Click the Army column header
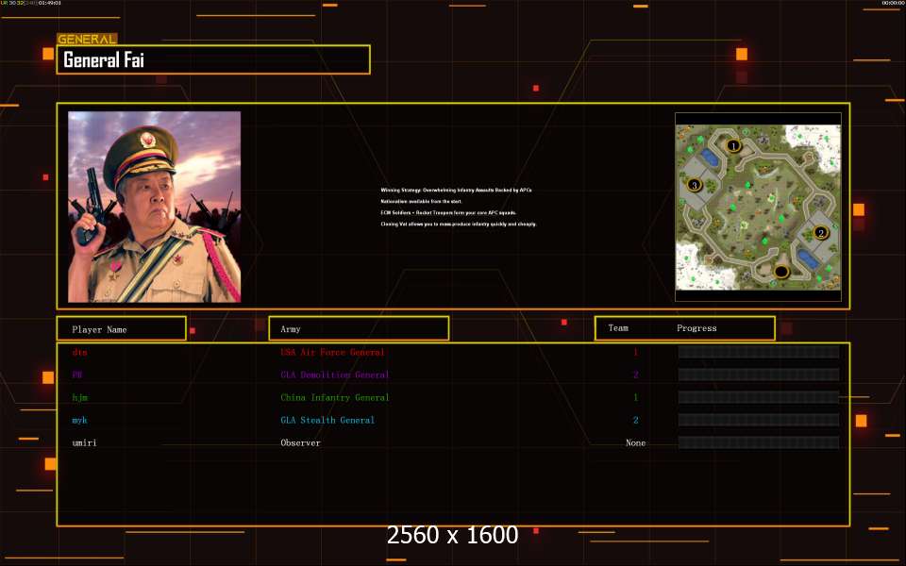Image resolution: width=906 pixels, height=566 pixels. 359,329
